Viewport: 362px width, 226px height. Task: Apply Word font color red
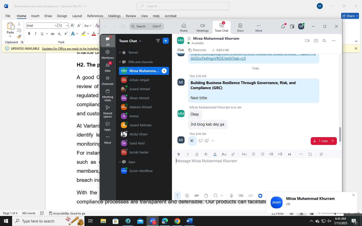(94, 34)
